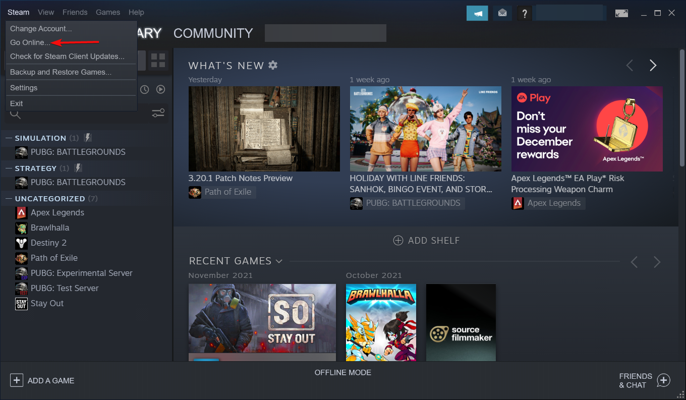Collapse the SIMULATION category
The height and width of the screenshot is (400, 686).
click(x=9, y=138)
